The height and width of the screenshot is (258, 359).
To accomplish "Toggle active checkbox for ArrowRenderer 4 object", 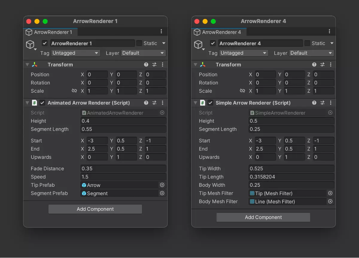I will [x=213, y=43].
